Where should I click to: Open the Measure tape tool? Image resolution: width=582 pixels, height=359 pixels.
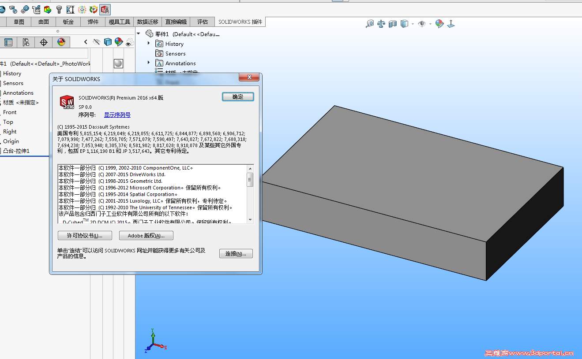(370, 24)
